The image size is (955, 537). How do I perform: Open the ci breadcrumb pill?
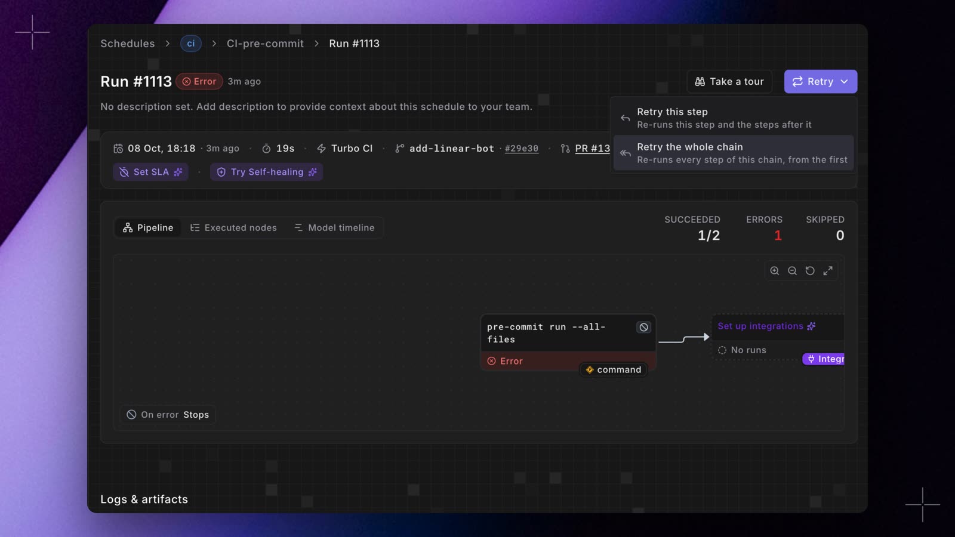click(191, 44)
